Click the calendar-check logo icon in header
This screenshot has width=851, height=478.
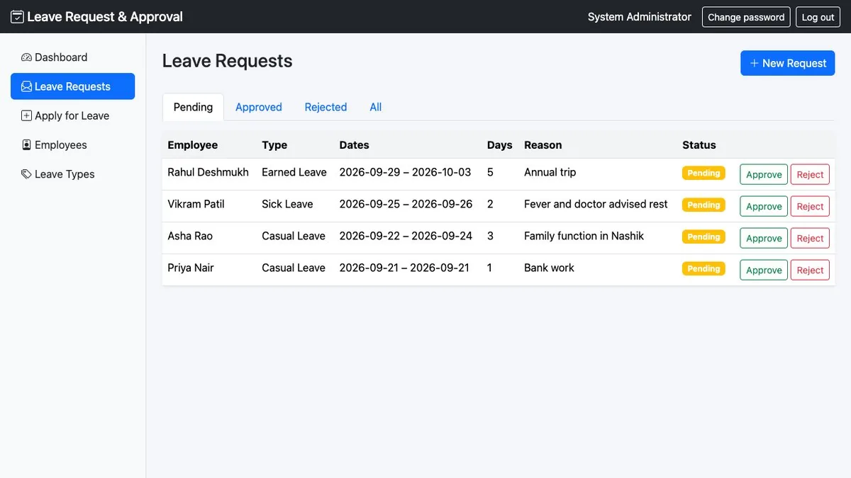tap(17, 16)
